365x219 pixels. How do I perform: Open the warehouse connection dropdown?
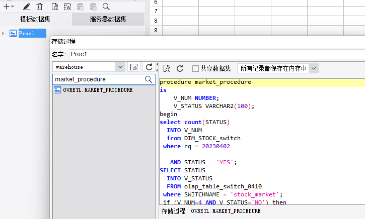click(x=120, y=67)
